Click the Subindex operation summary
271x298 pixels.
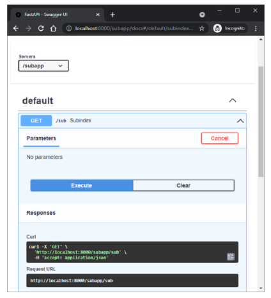point(81,120)
